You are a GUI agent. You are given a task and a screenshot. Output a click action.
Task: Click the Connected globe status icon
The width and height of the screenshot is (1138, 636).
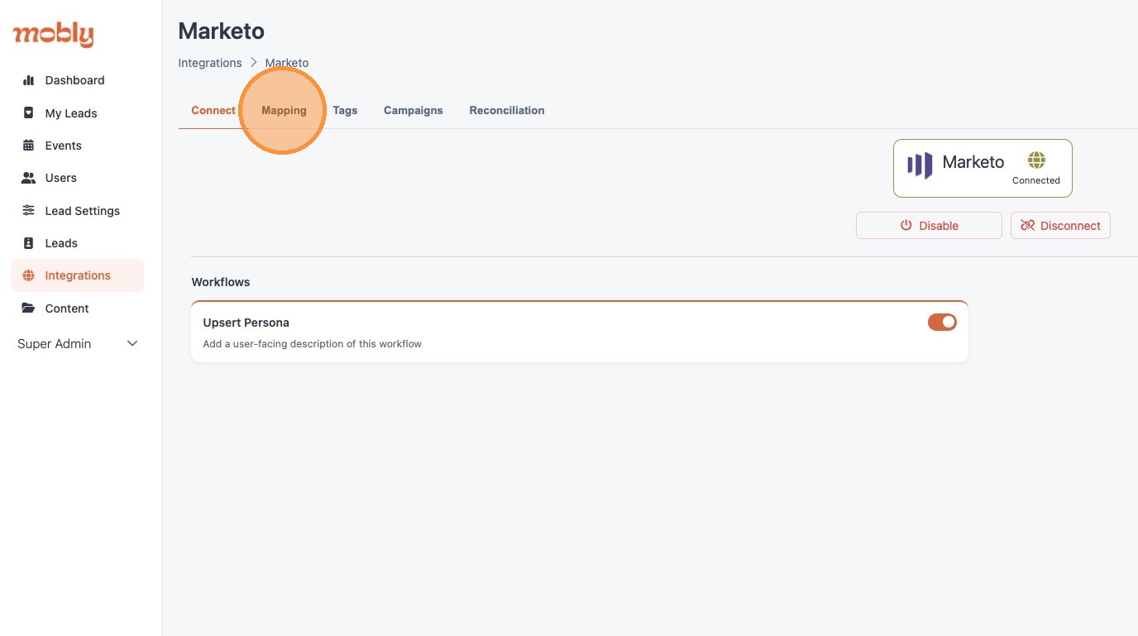click(1036, 160)
